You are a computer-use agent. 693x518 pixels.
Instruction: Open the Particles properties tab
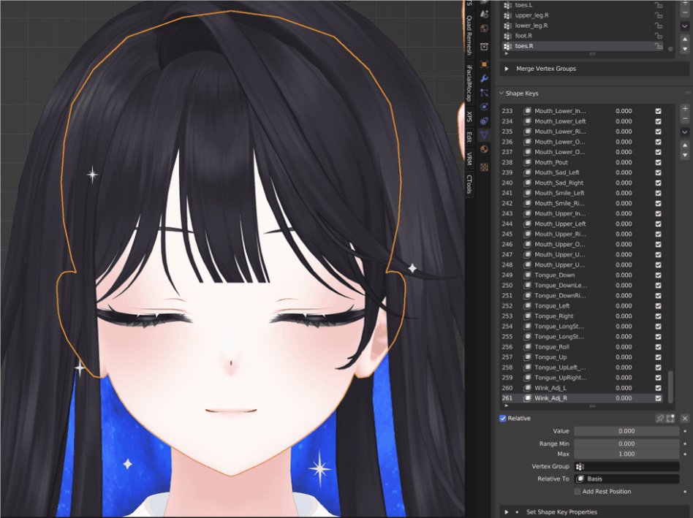tap(484, 93)
